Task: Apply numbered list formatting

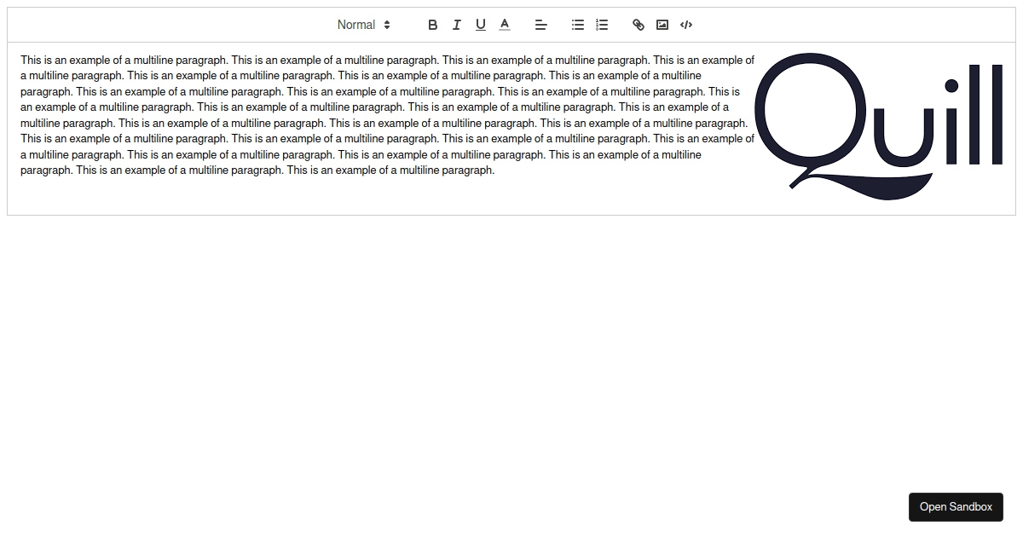Action: pos(602,25)
